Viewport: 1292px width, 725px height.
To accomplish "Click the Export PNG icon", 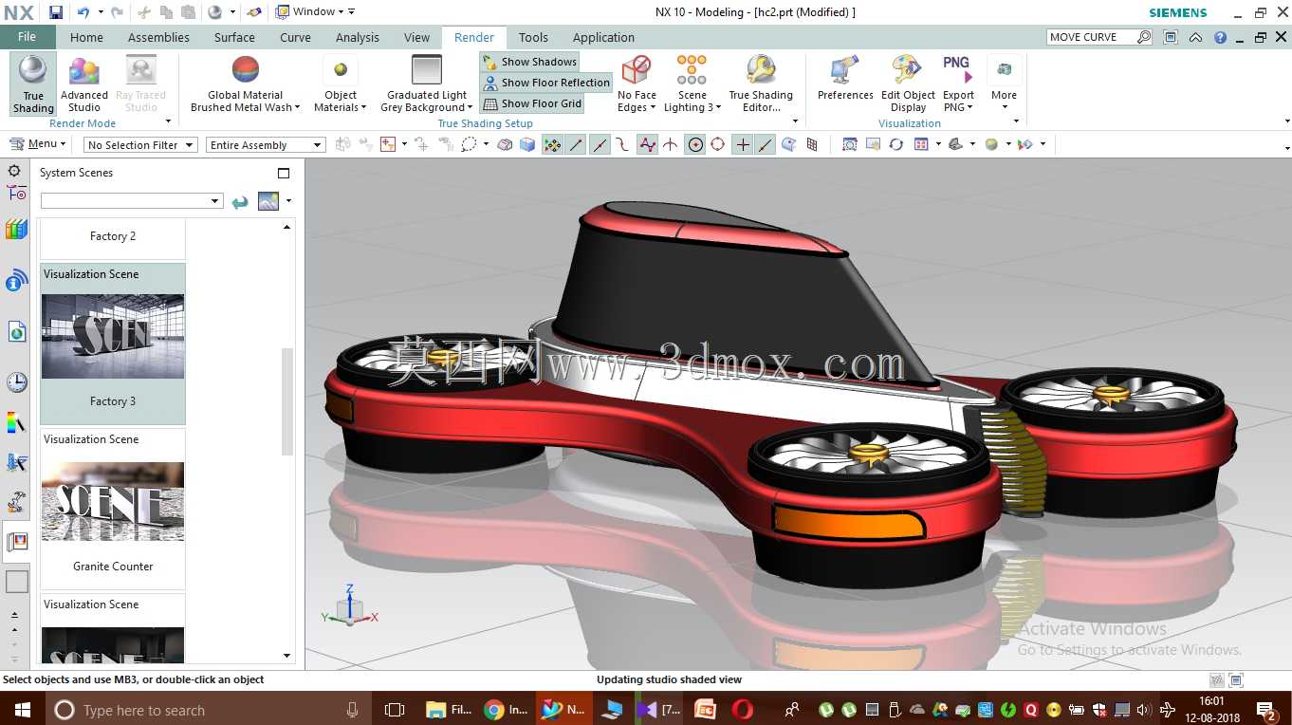I will point(958,70).
